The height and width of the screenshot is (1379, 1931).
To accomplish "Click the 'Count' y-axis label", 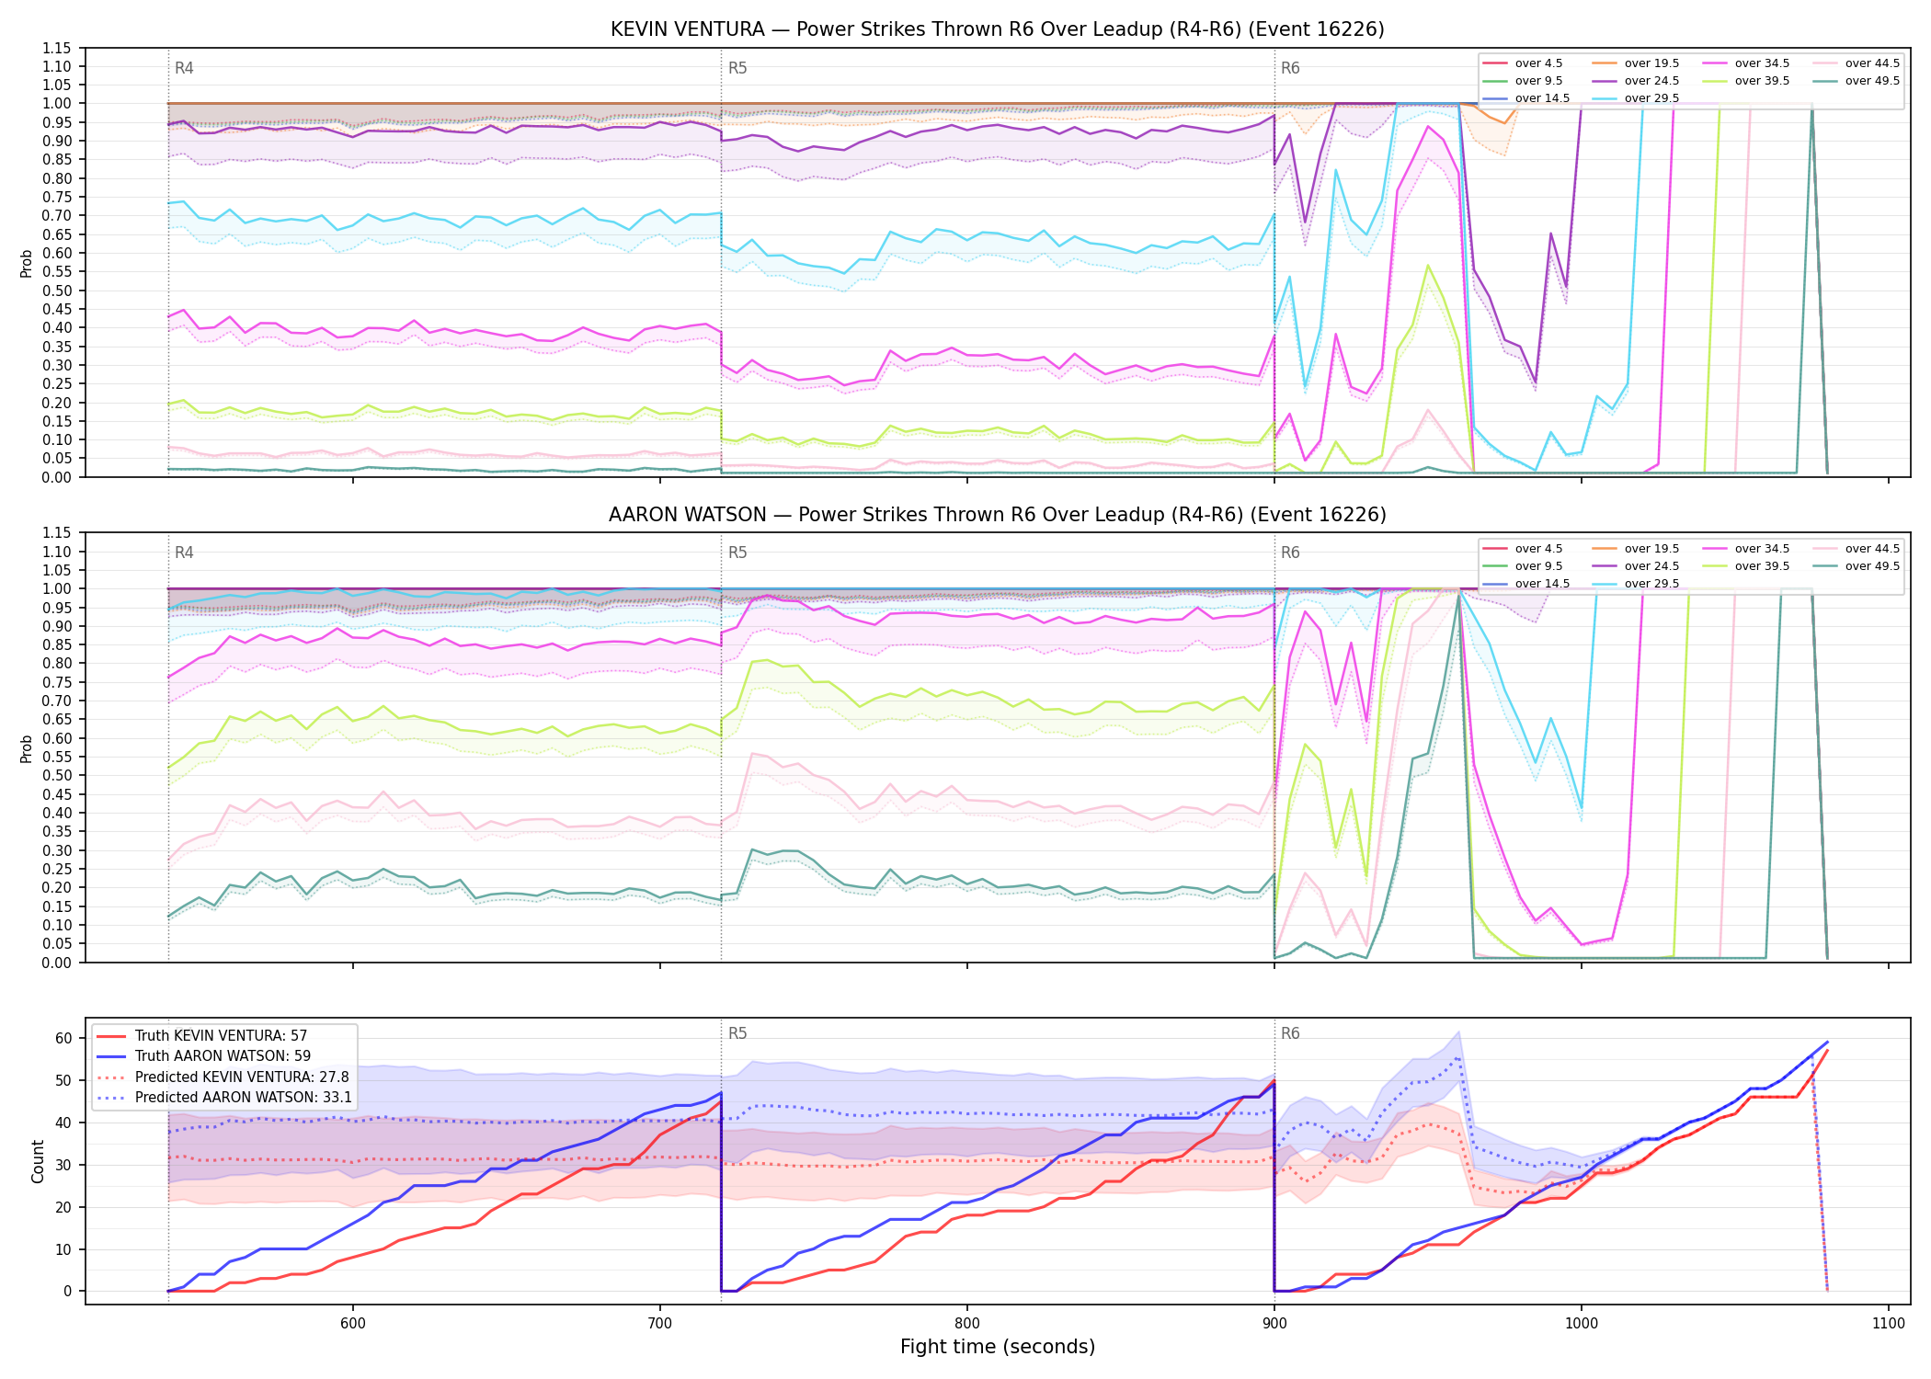I will tap(38, 1161).
